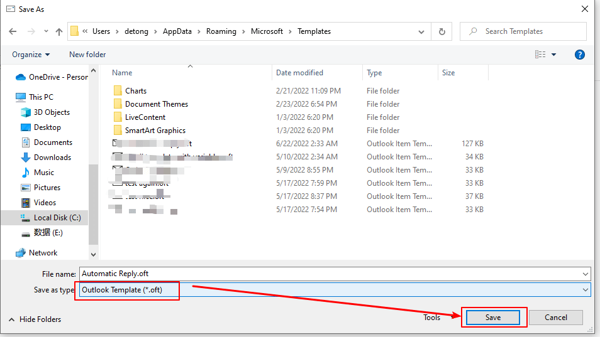Expand the Organize menu
The height and width of the screenshot is (337, 600).
click(31, 55)
